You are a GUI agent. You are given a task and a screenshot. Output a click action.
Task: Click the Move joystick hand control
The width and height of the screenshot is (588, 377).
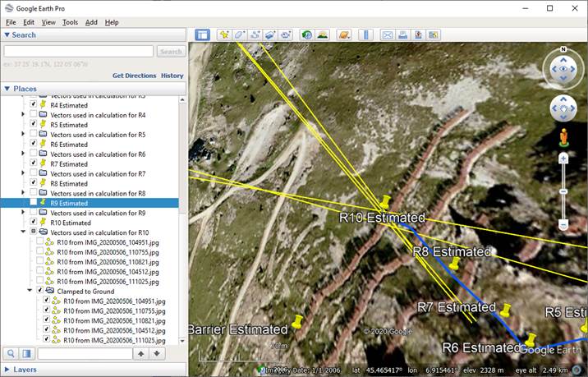[x=563, y=108]
